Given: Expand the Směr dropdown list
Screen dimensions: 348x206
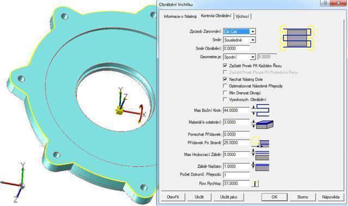Looking at the screenshot, I should coord(252,40).
